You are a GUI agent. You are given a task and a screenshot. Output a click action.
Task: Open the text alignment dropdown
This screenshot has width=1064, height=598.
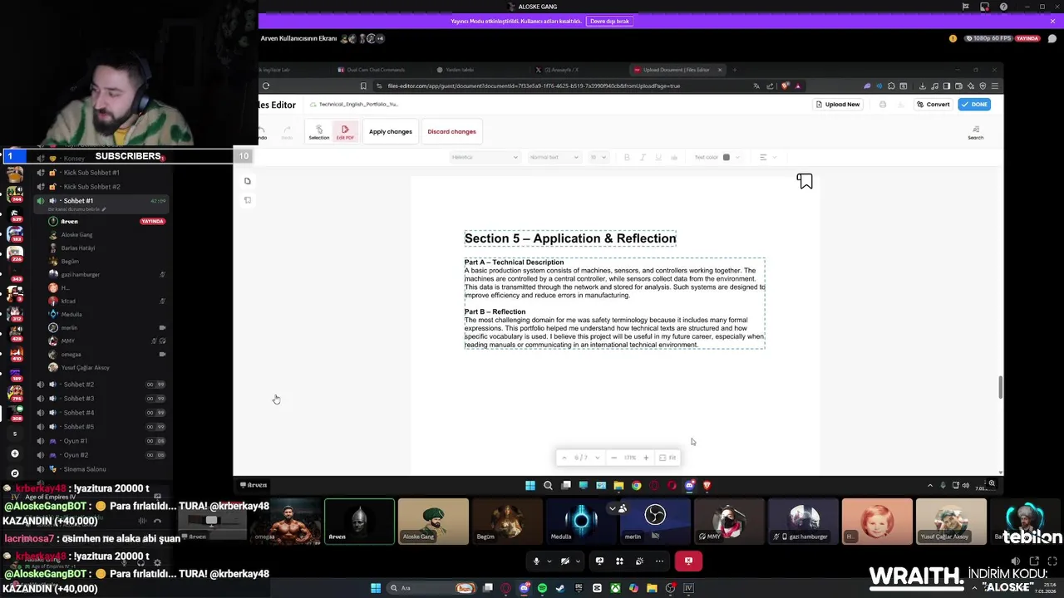[x=766, y=157]
